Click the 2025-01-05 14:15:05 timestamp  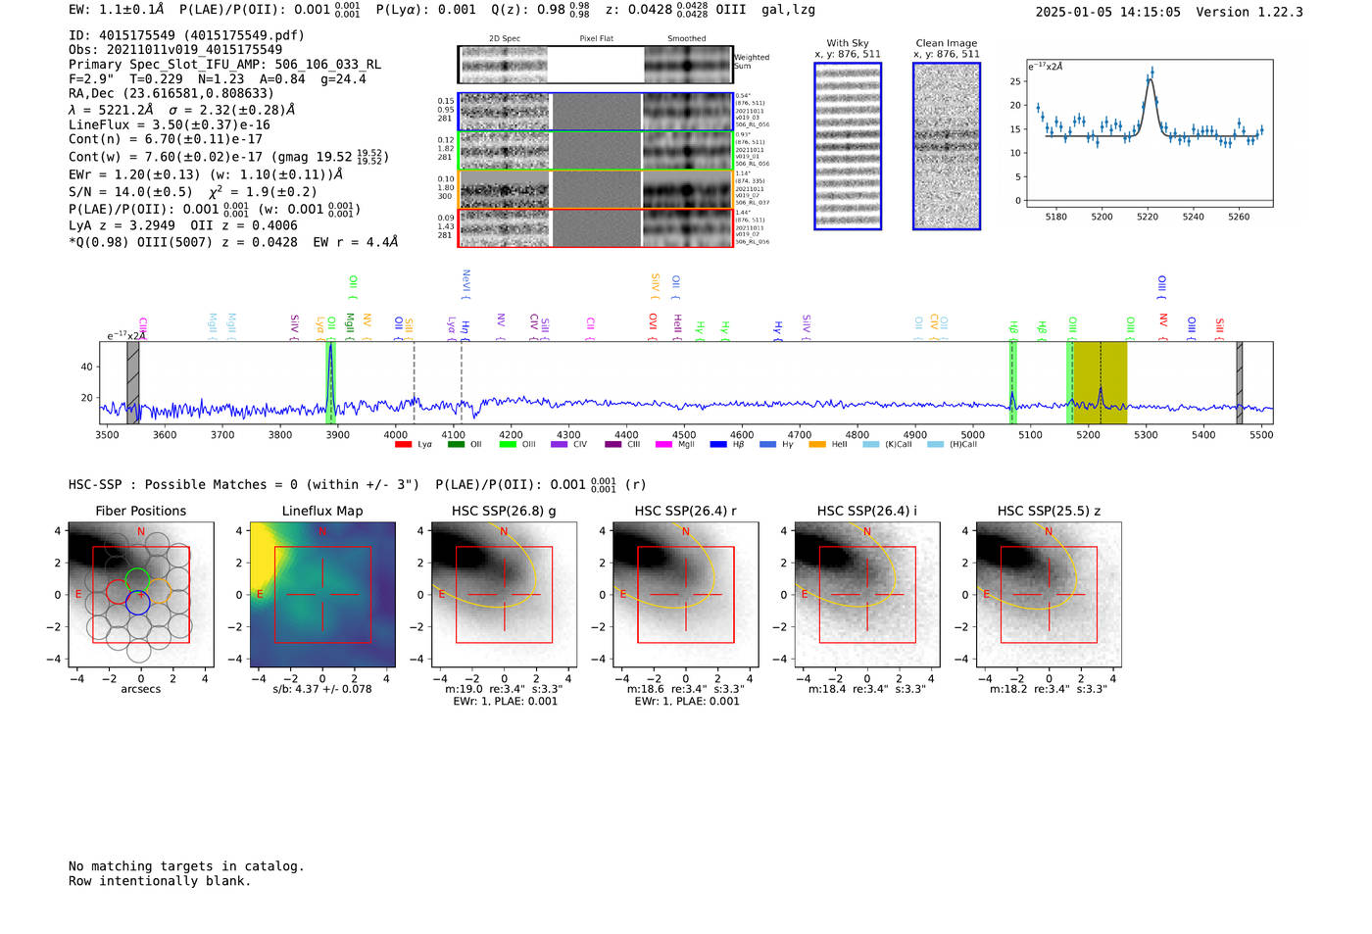coord(1107,12)
